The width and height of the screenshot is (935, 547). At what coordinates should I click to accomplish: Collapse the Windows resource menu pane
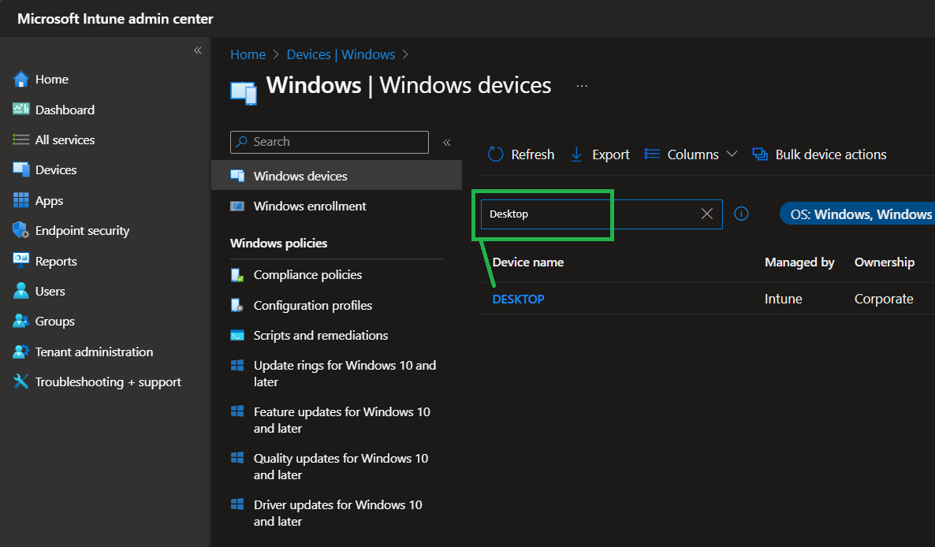446,143
